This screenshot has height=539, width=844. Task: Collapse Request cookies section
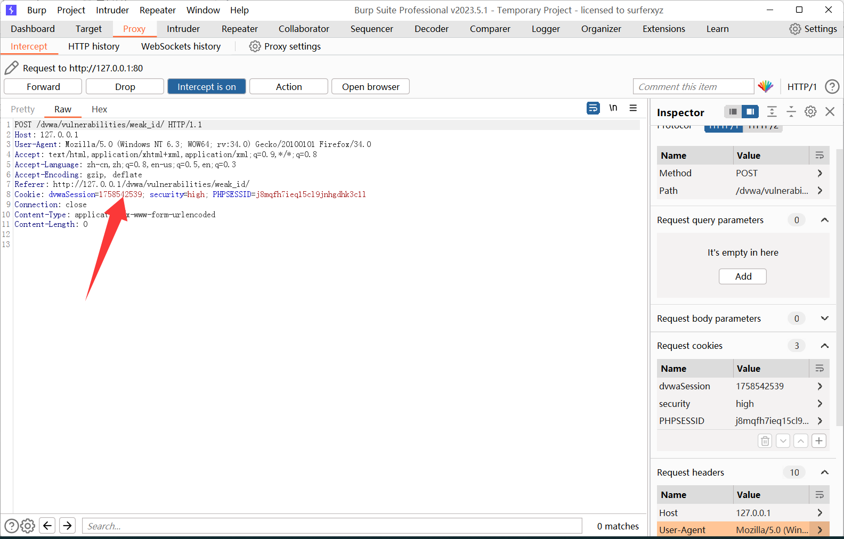825,346
